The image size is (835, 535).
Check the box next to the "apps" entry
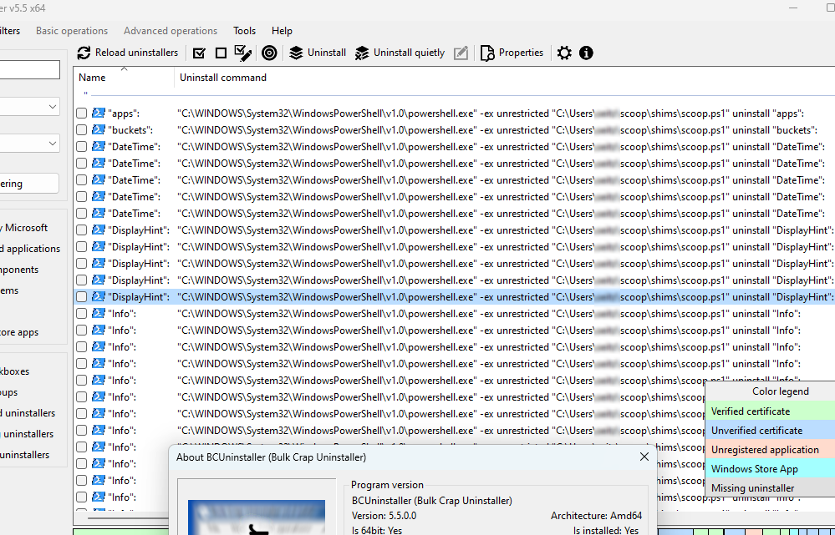coord(81,113)
